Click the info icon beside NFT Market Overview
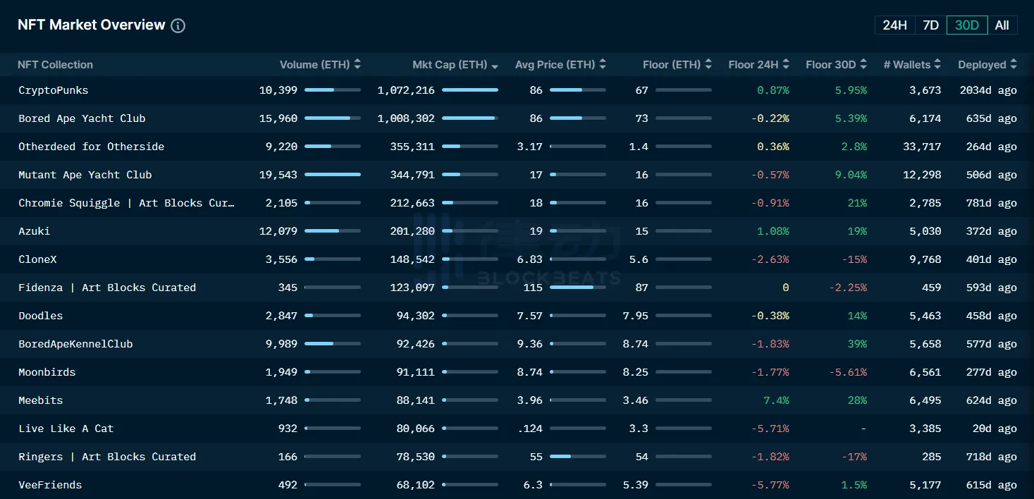This screenshot has height=499, width=1034. pos(178,26)
